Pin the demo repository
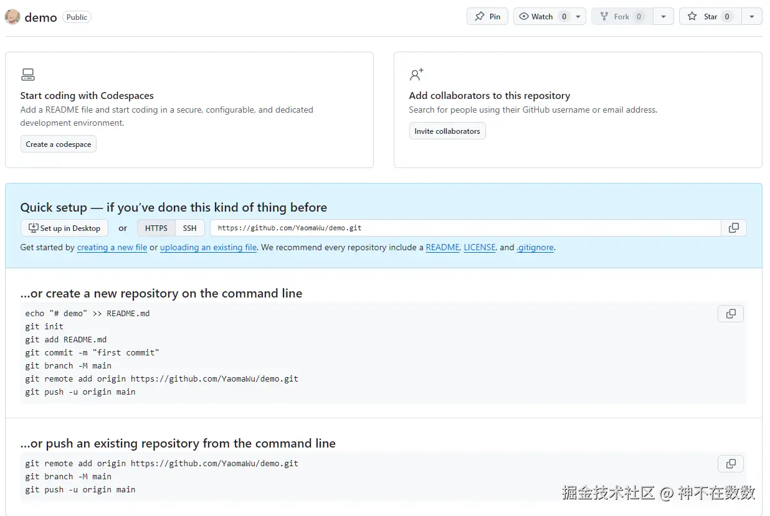Screen dimensions: 770x516 (487, 17)
